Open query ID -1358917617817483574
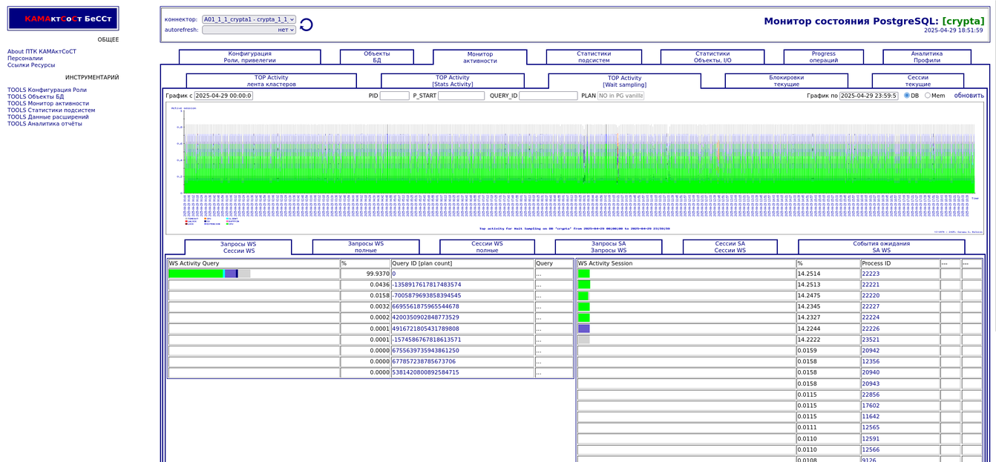Screen dimensions: 996x462 (x=427, y=285)
